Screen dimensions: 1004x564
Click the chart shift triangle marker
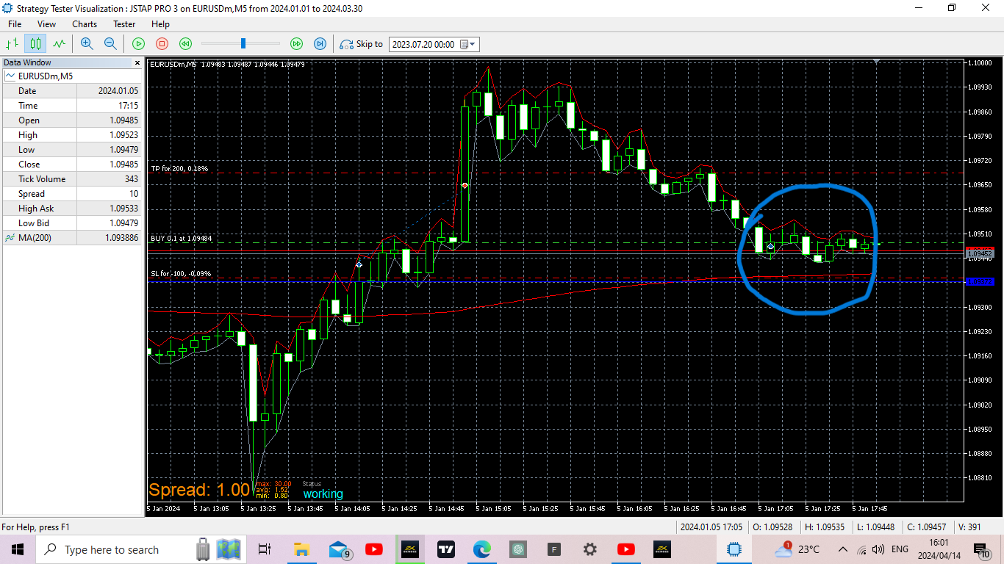coord(875,62)
